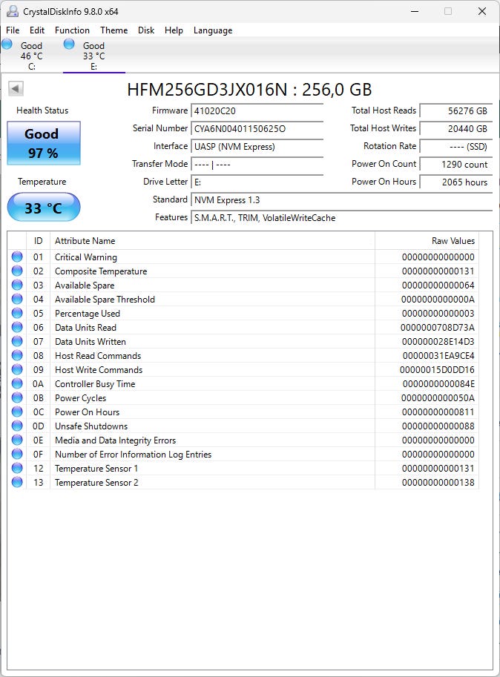Open the Theme menu
Viewport: 500px width, 677px height.
click(114, 30)
